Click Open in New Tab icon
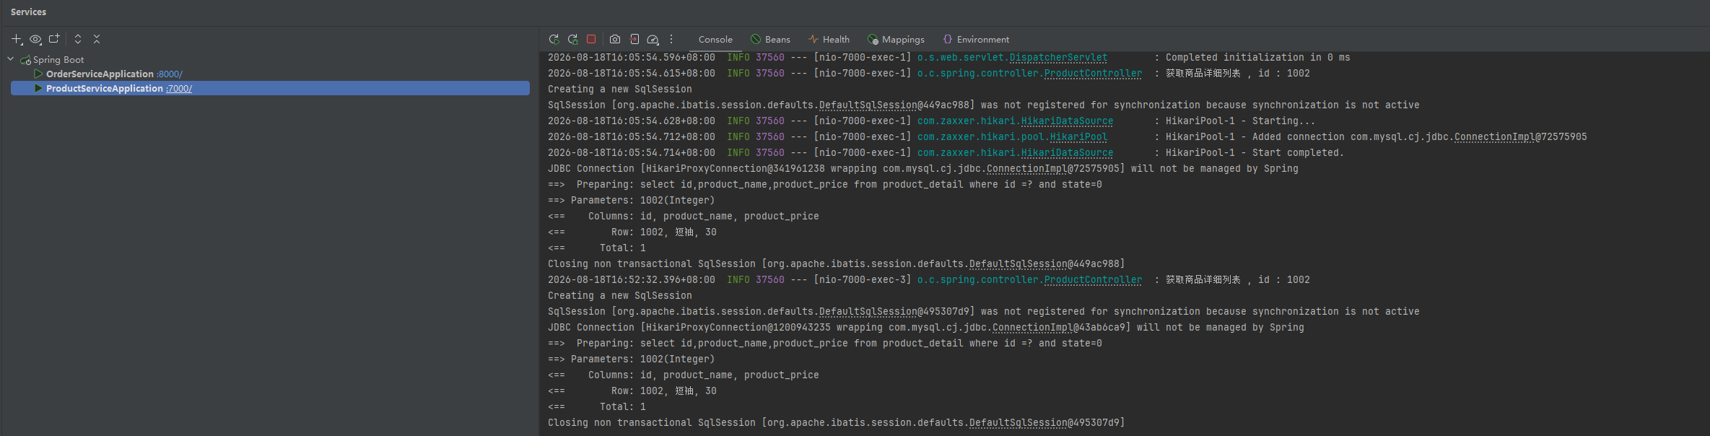 click(x=54, y=39)
